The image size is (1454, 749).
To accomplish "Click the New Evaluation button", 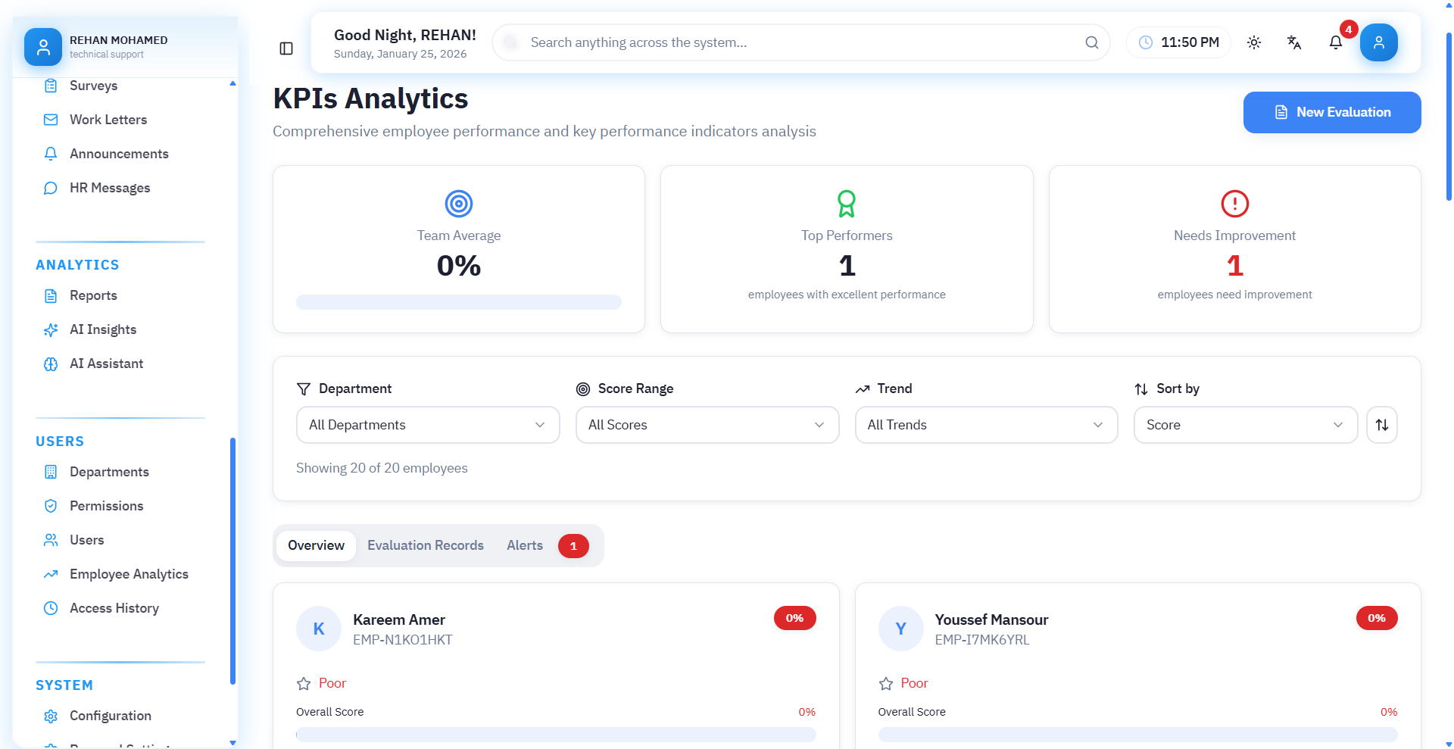I will pos(1331,112).
